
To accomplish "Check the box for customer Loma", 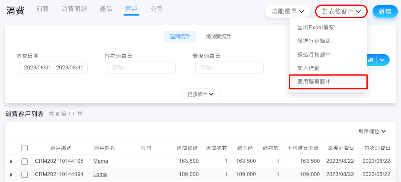I will [25, 175].
